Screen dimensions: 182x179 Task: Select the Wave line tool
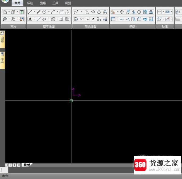[81, 19]
